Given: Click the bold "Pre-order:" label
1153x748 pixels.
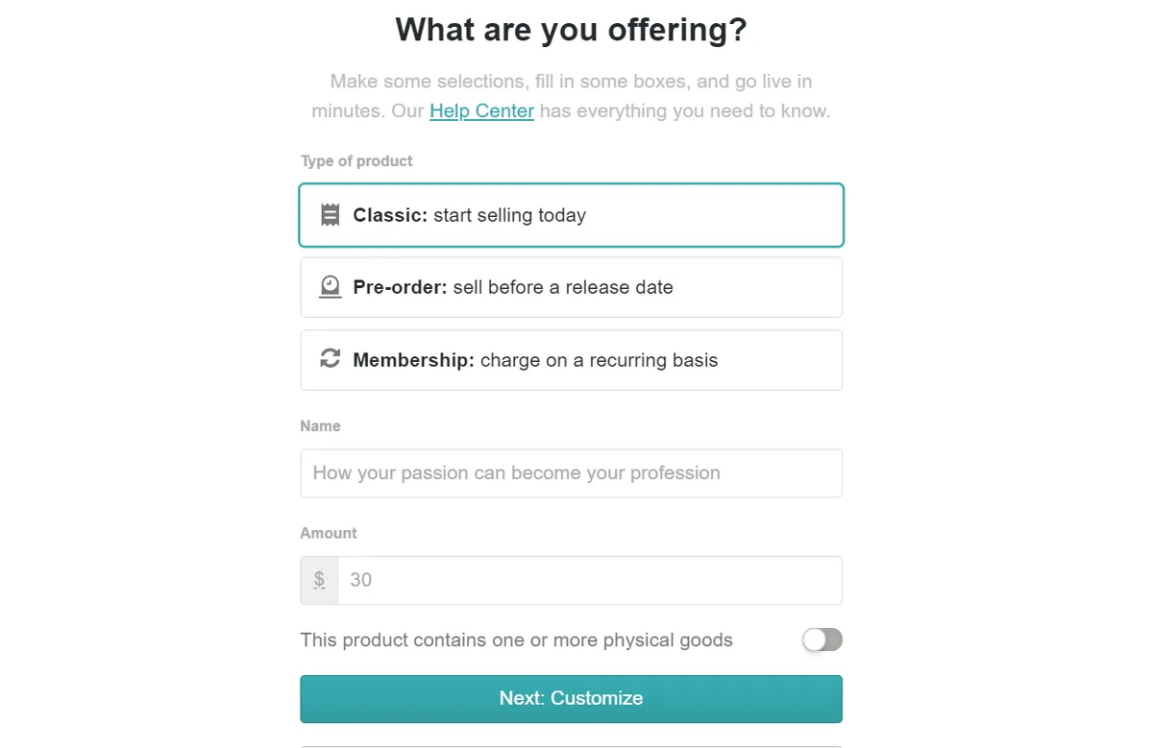Looking at the screenshot, I should point(400,287).
